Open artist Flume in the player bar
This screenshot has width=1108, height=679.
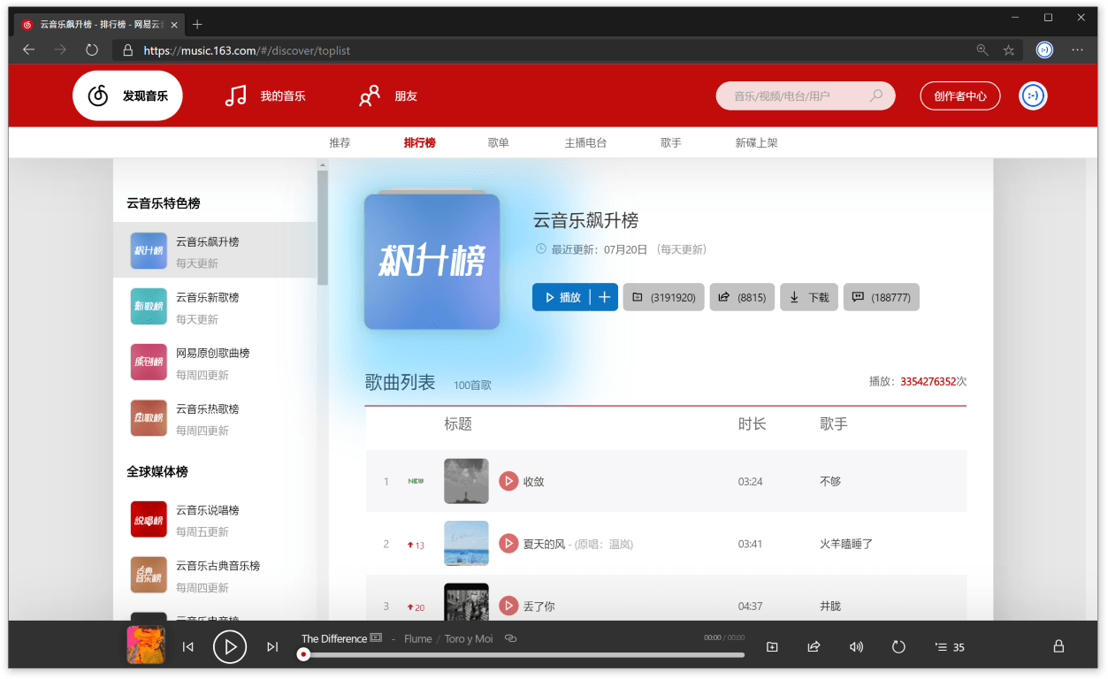pyautogui.click(x=418, y=638)
